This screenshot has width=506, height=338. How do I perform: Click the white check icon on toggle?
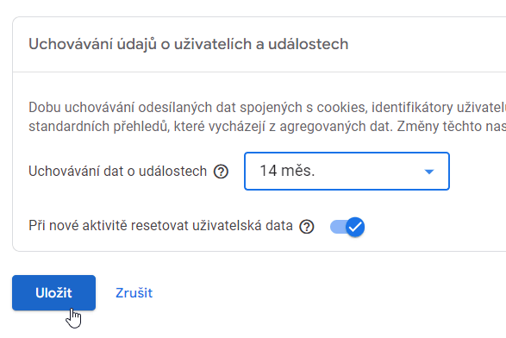point(355,228)
